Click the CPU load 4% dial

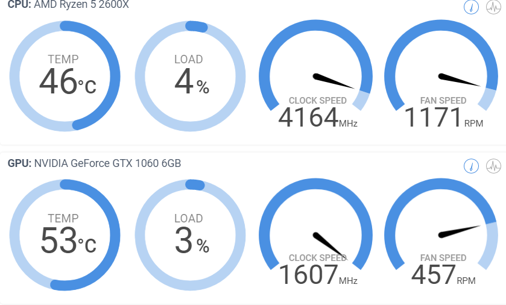pos(190,76)
